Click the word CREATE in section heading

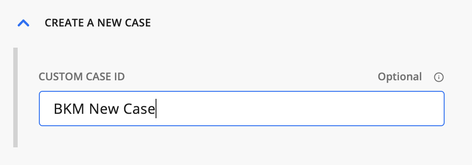coord(65,23)
